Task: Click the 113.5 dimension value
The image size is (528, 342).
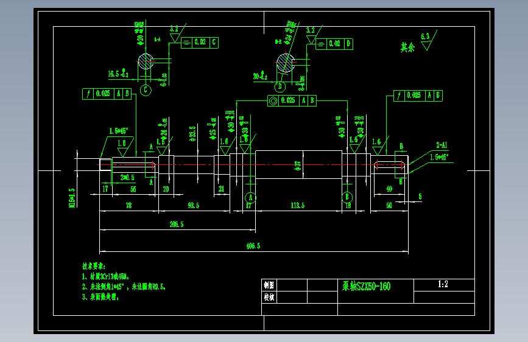Action: [297, 205]
